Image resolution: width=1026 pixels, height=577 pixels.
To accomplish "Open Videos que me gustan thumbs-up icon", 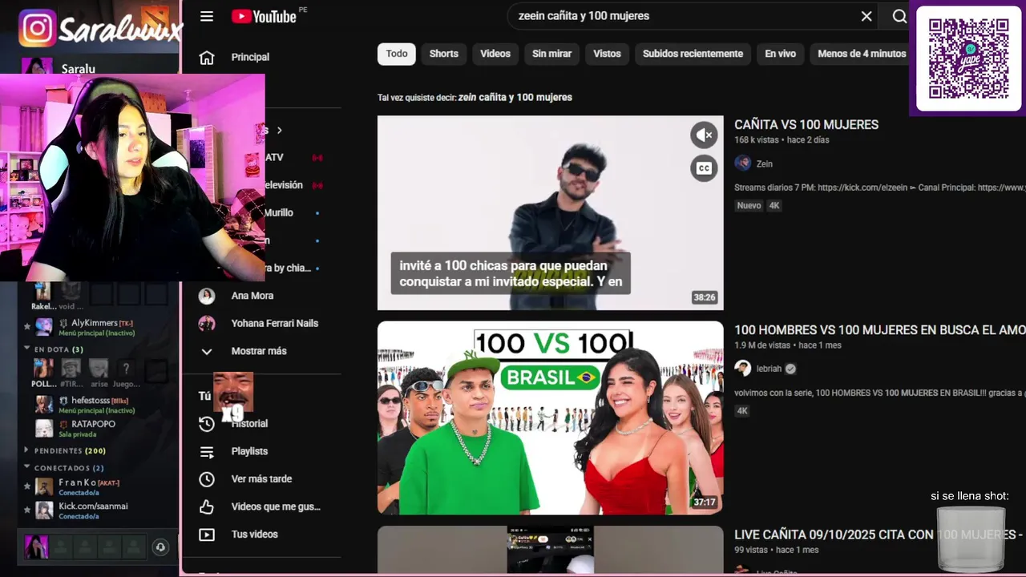I will (x=207, y=506).
